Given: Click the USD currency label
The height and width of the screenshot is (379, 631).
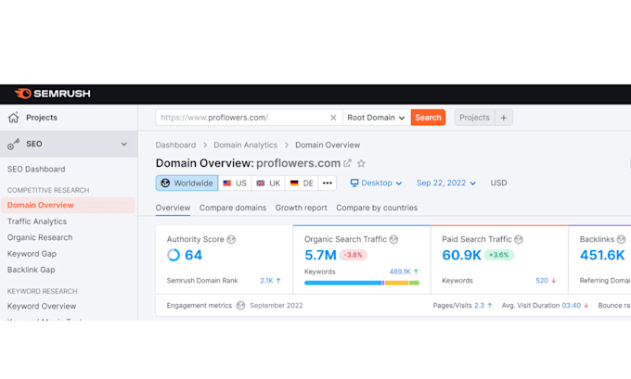Looking at the screenshot, I should 498,183.
